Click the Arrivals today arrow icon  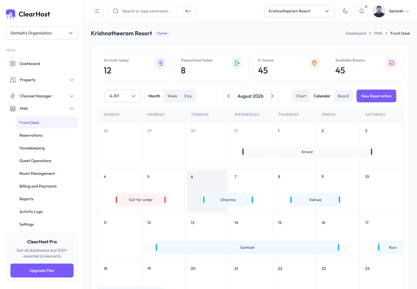(x=160, y=63)
